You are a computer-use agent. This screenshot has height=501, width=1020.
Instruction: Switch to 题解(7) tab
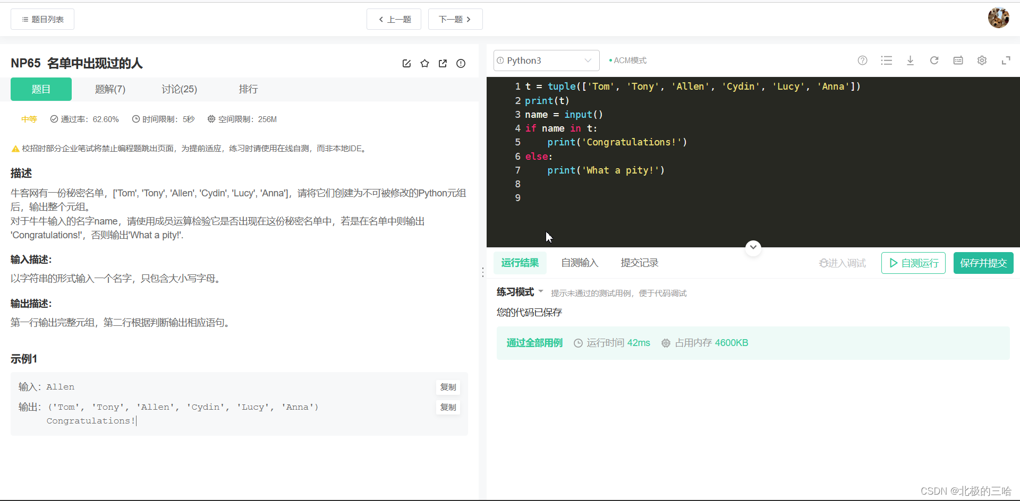pyautogui.click(x=110, y=89)
